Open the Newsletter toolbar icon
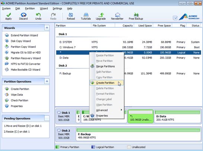This screenshot has height=151, width=203. (x=117, y=15)
